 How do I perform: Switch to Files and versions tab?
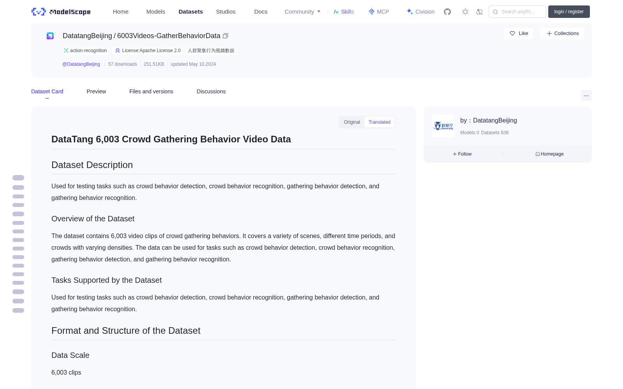tap(151, 91)
